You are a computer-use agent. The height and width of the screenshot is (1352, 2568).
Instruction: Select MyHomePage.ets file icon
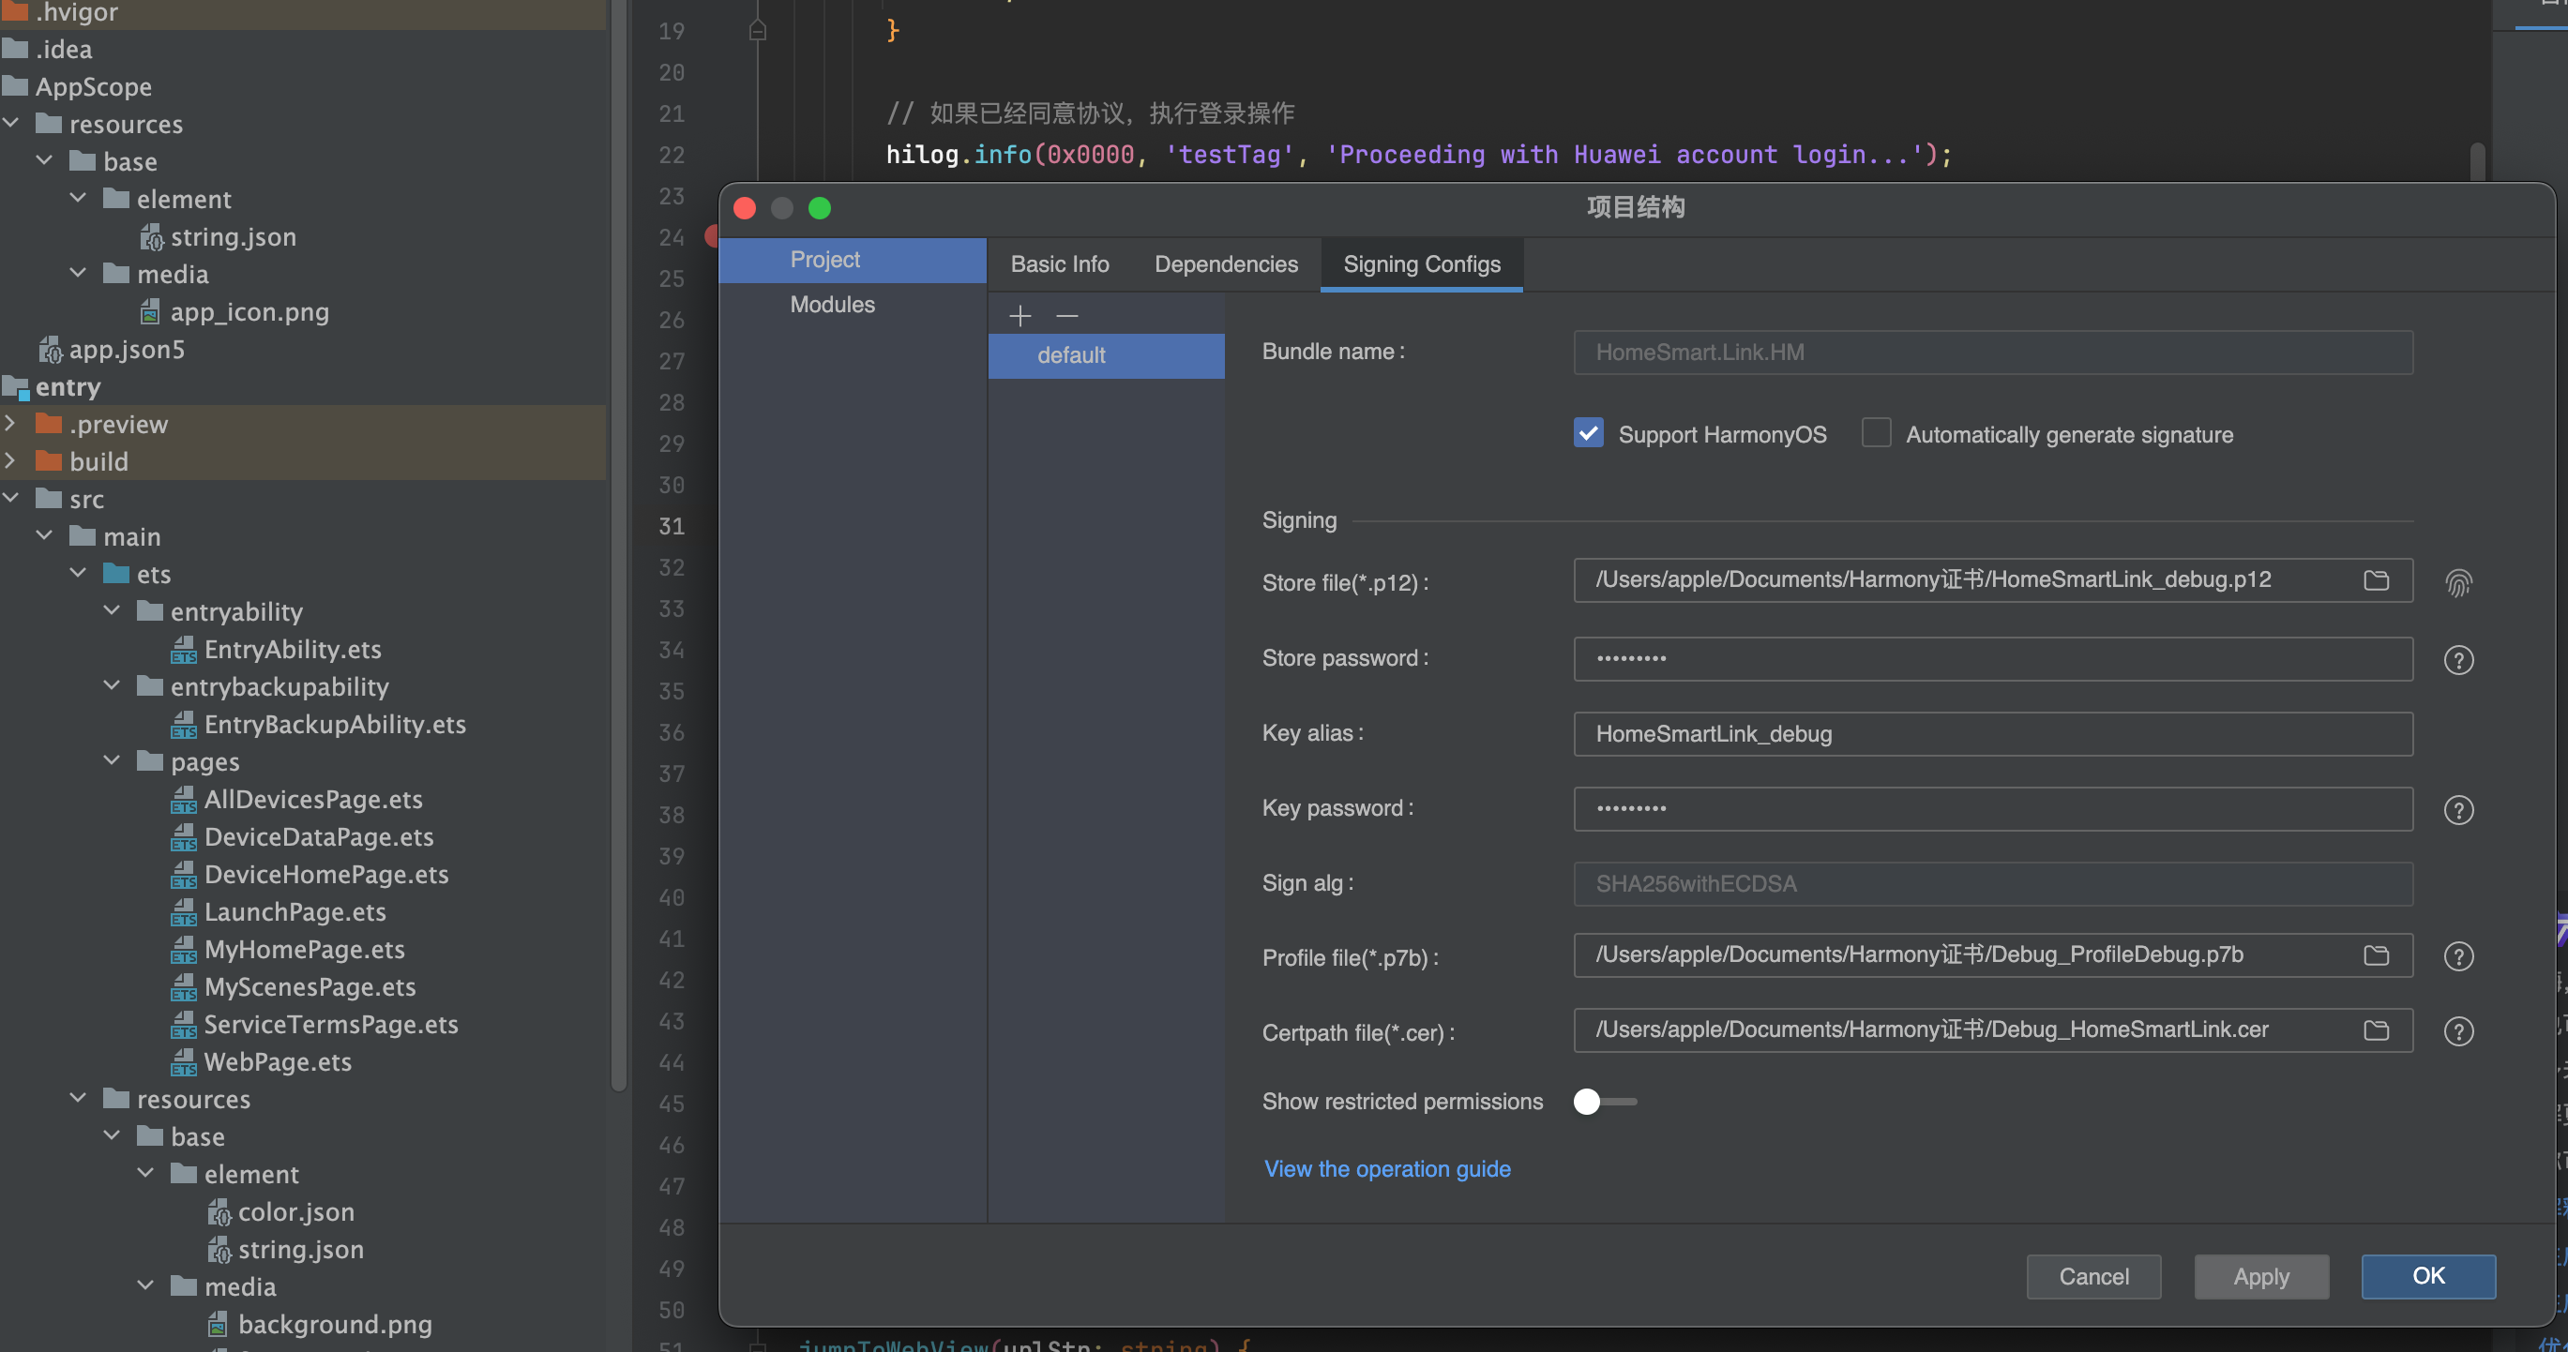tap(184, 950)
